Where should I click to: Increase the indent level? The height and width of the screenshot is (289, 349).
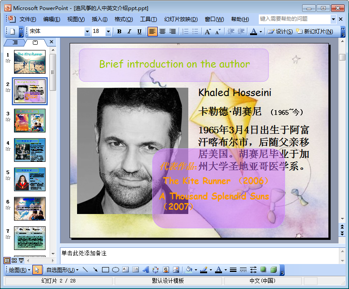coord(241,32)
